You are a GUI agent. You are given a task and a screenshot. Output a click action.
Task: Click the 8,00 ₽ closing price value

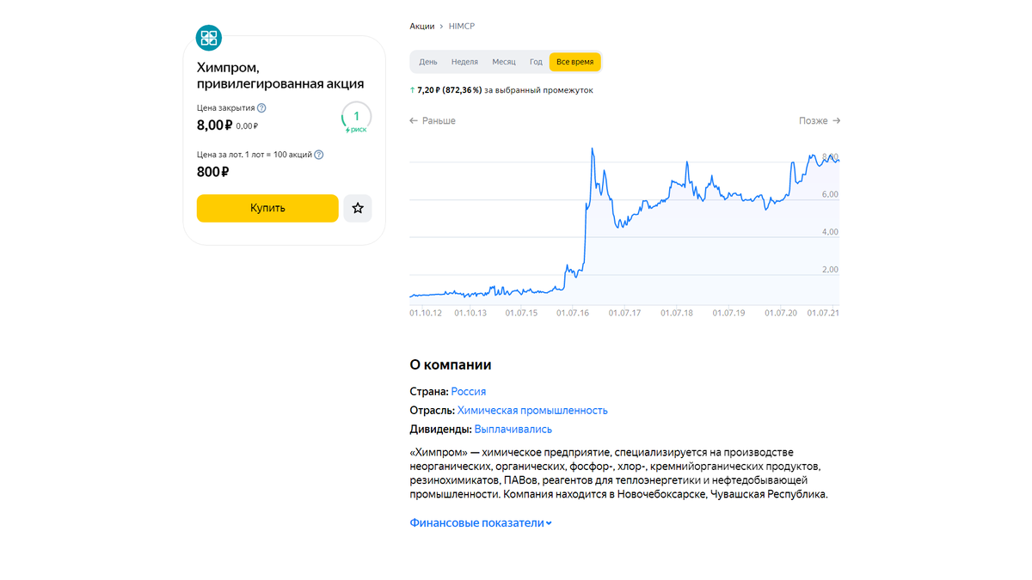[x=214, y=125]
